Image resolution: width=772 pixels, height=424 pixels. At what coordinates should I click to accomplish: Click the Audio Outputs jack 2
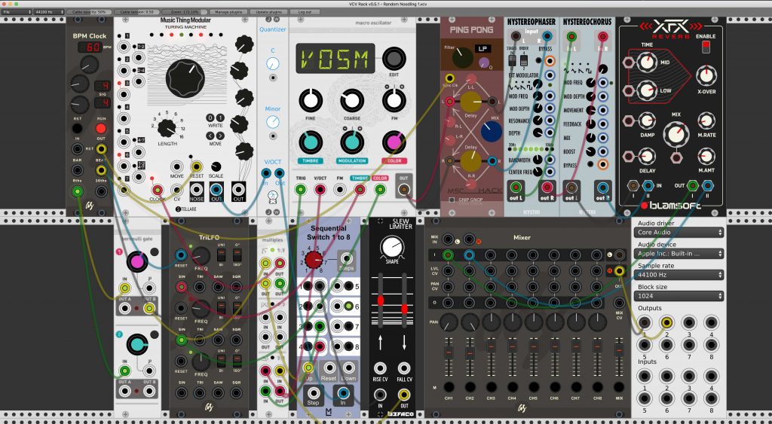click(666, 322)
